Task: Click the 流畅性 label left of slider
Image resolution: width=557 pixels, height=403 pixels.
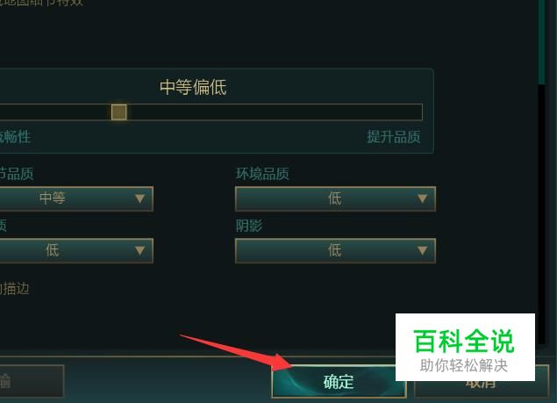Action: click(15, 137)
